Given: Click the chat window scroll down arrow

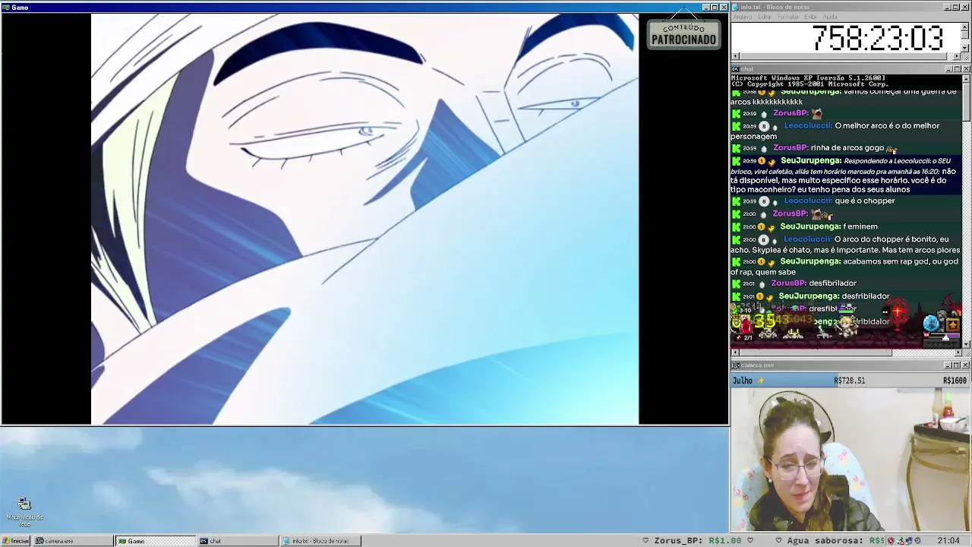Looking at the screenshot, I should 966,344.
